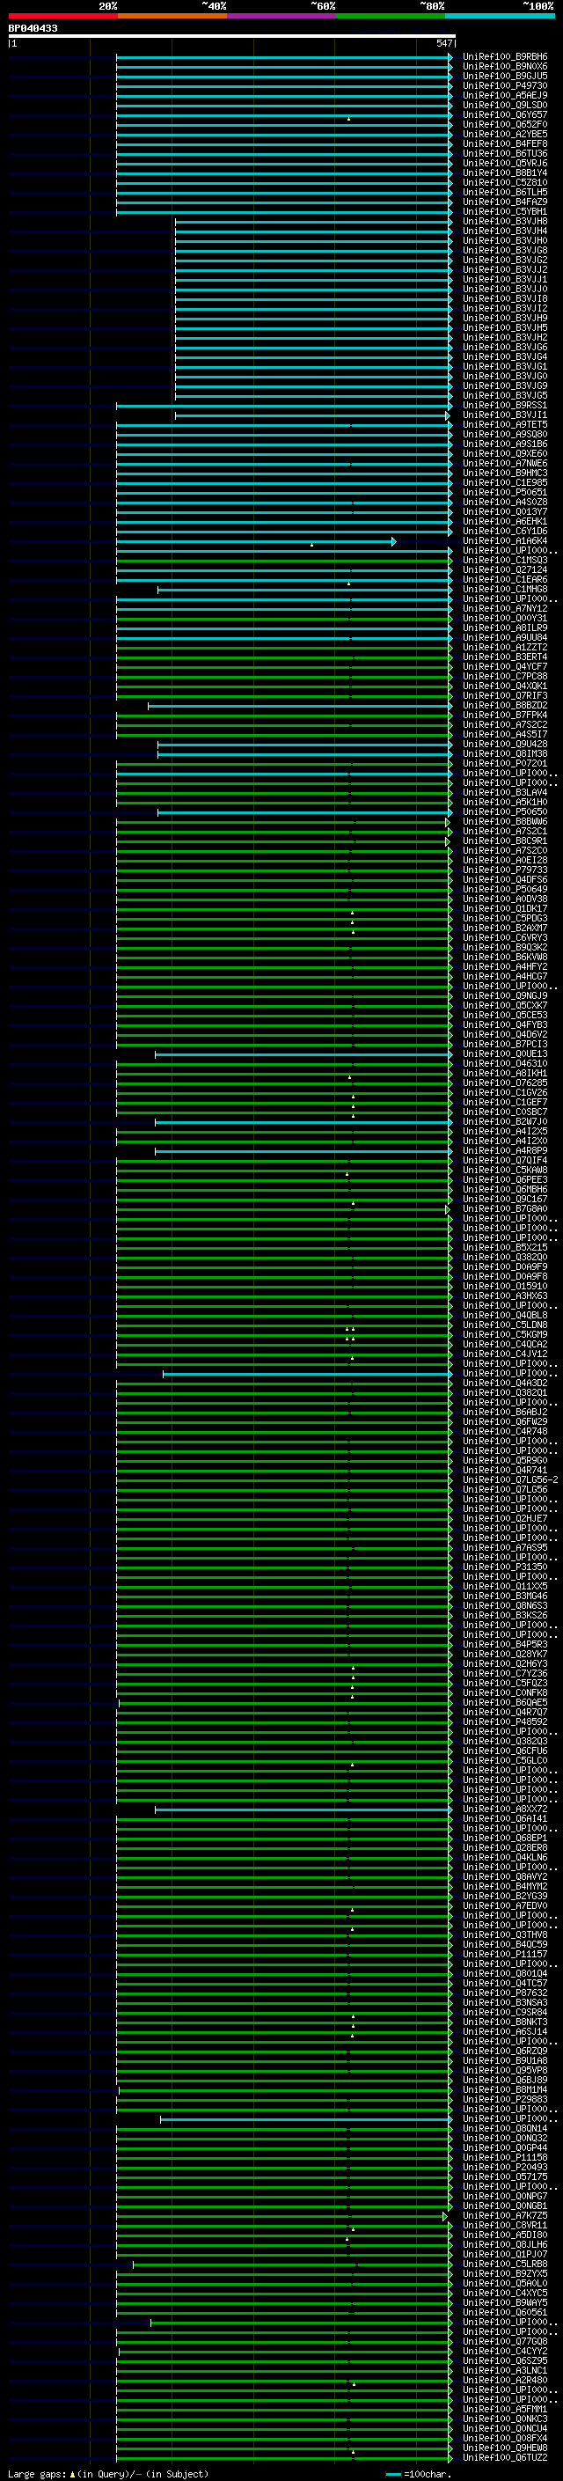563x2481 pixels.
Task: Select label UniRef100_P29883
Action: (505, 2100)
